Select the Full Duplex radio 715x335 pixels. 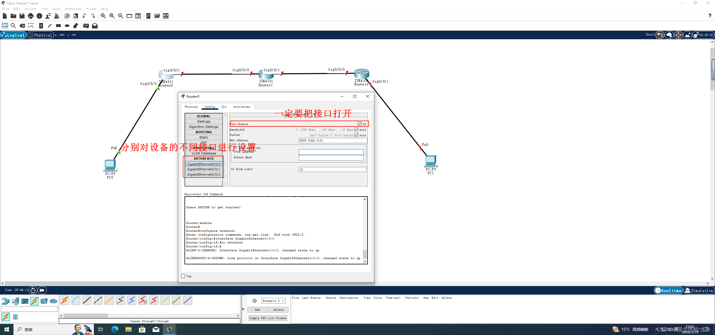pos(332,135)
